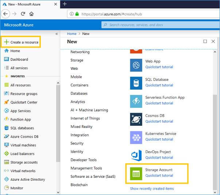Screen dimensions: 220x195
Task: Select the Networking category
Action: pyautogui.click(x=80, y=52)
